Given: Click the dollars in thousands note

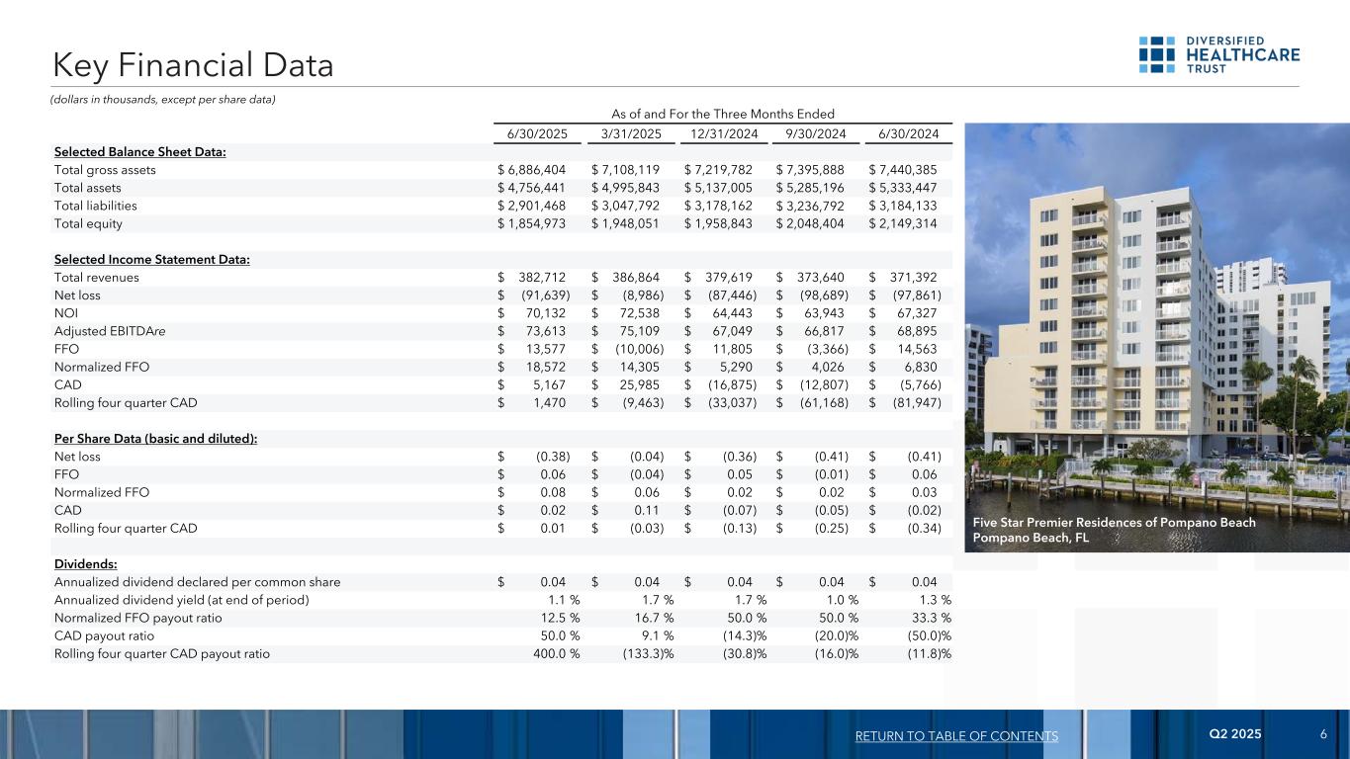Looking at the screenshot, I should click(164, 99).
